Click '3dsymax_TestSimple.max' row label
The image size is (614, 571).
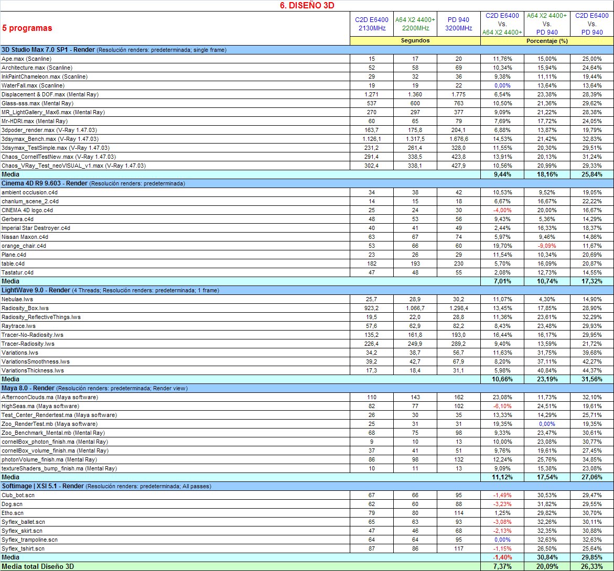[56, 148]
